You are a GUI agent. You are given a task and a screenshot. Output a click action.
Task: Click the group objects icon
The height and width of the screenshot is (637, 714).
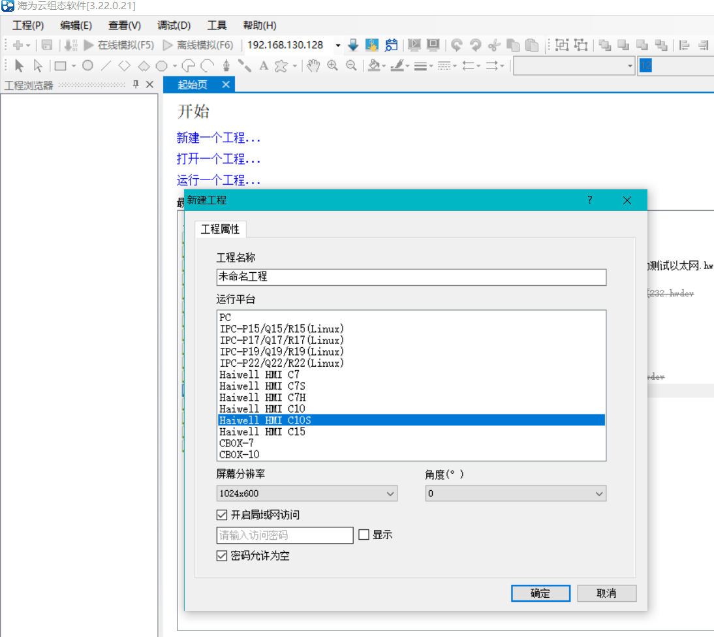point(562,45)
